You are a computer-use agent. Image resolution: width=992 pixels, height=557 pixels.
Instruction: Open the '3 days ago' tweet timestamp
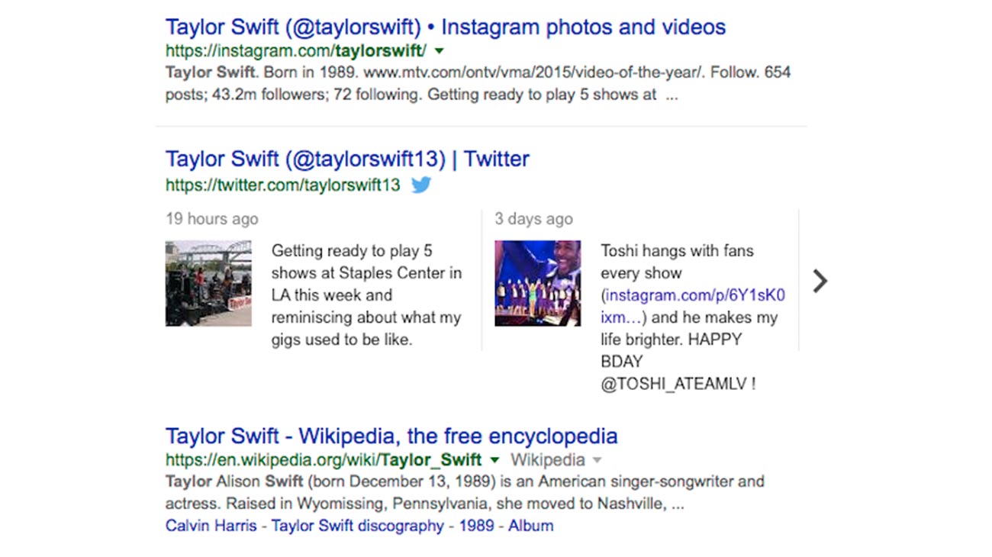click(x=533, y=219)
